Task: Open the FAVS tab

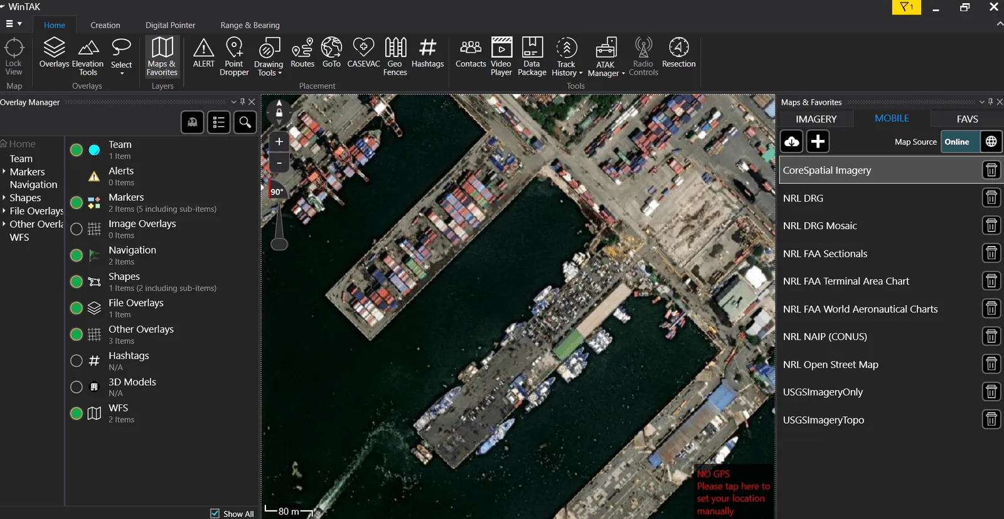Action: click(x=967, y=119)
